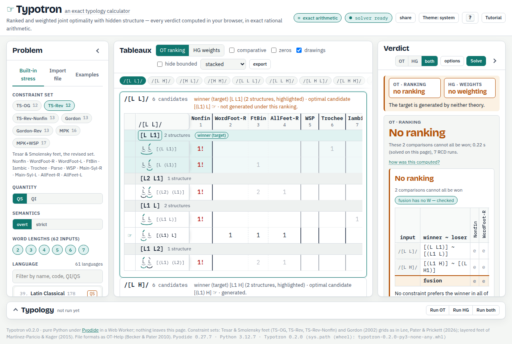Select the /[H H]/ input tab
This screenshot has height=344, width=512.
pos(217,81)
